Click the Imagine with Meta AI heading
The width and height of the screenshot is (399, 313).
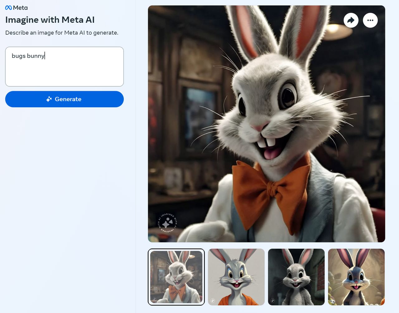(50, 20)
